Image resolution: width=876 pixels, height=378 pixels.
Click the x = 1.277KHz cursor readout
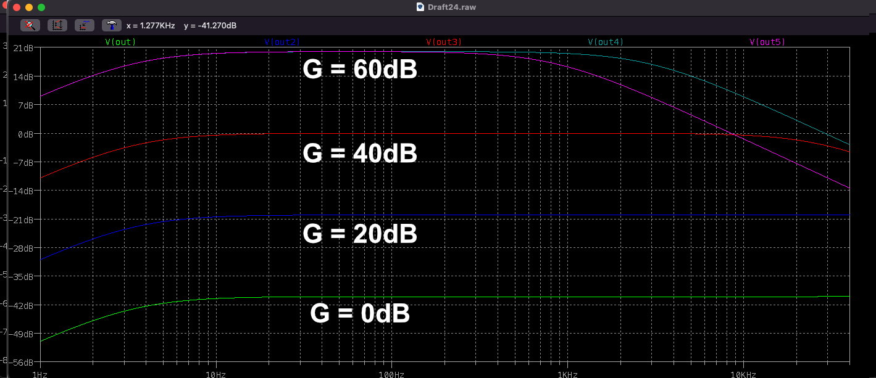(151, 25)
